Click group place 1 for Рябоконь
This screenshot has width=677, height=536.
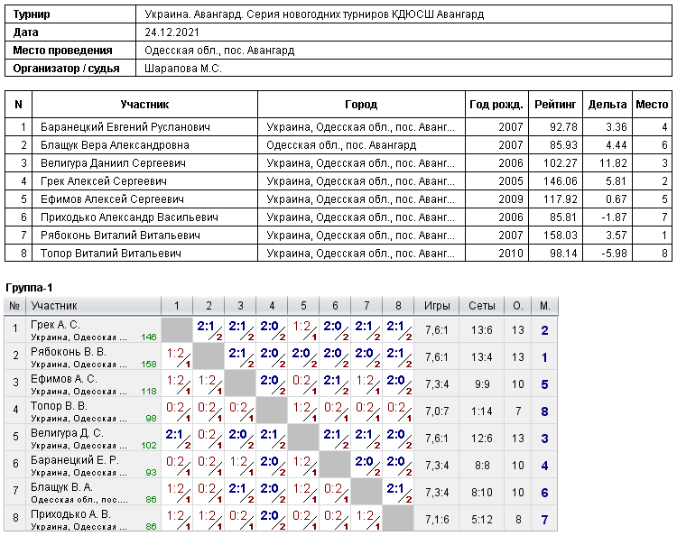545,357
